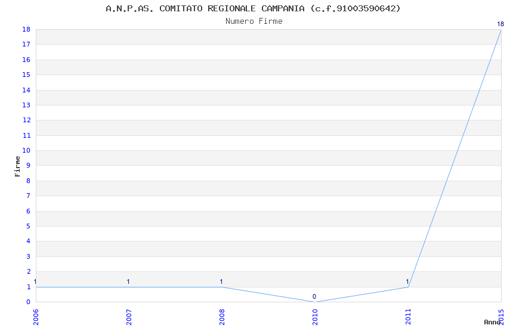Click y-axis tick value 7

point(29,196)
